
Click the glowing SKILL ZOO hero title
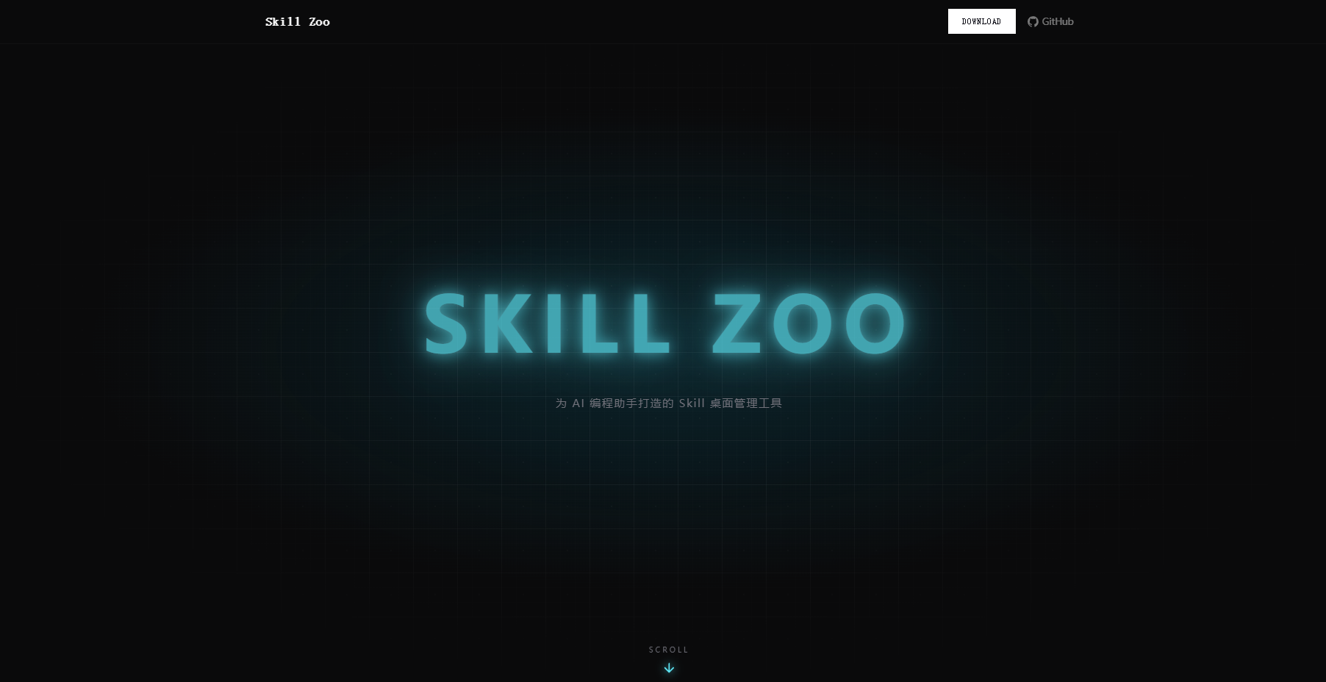tap(665, 324)
